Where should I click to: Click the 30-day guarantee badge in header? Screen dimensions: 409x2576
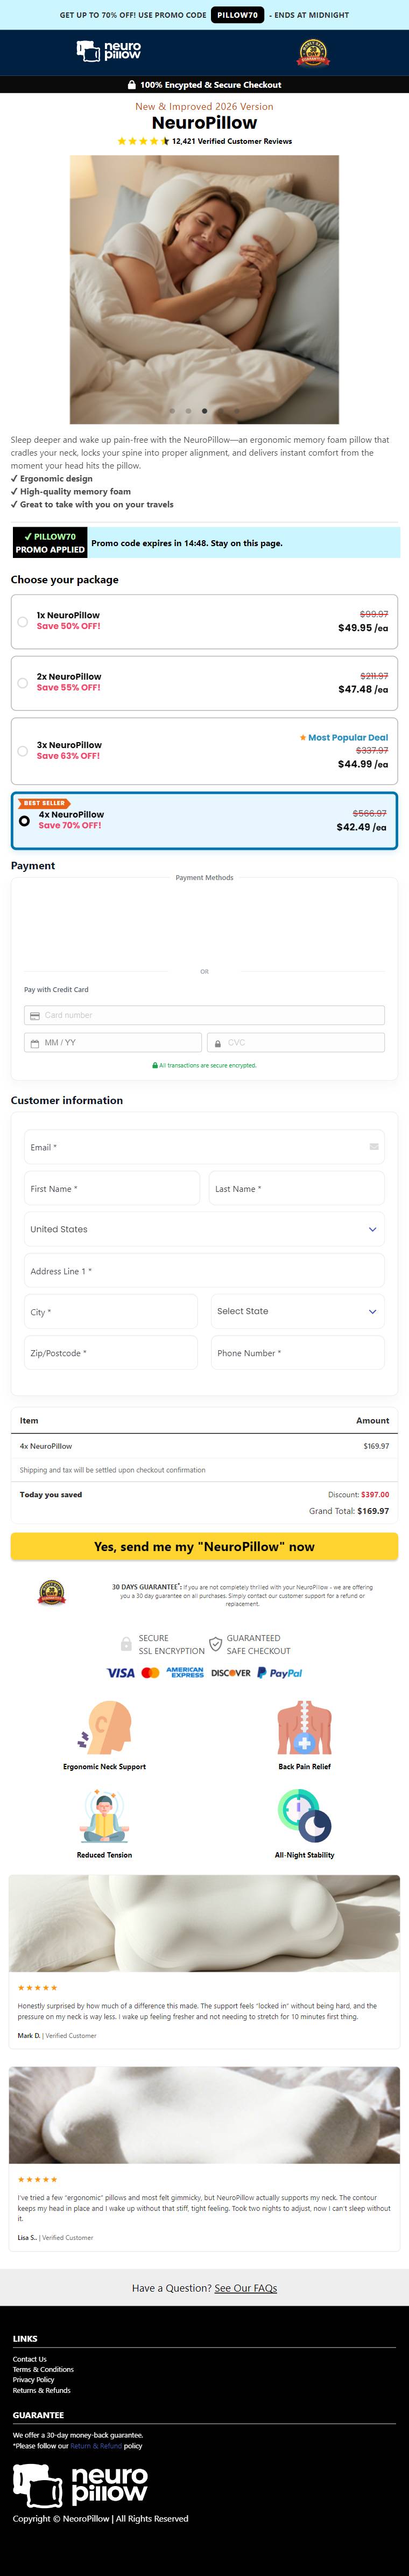(313, 53)
